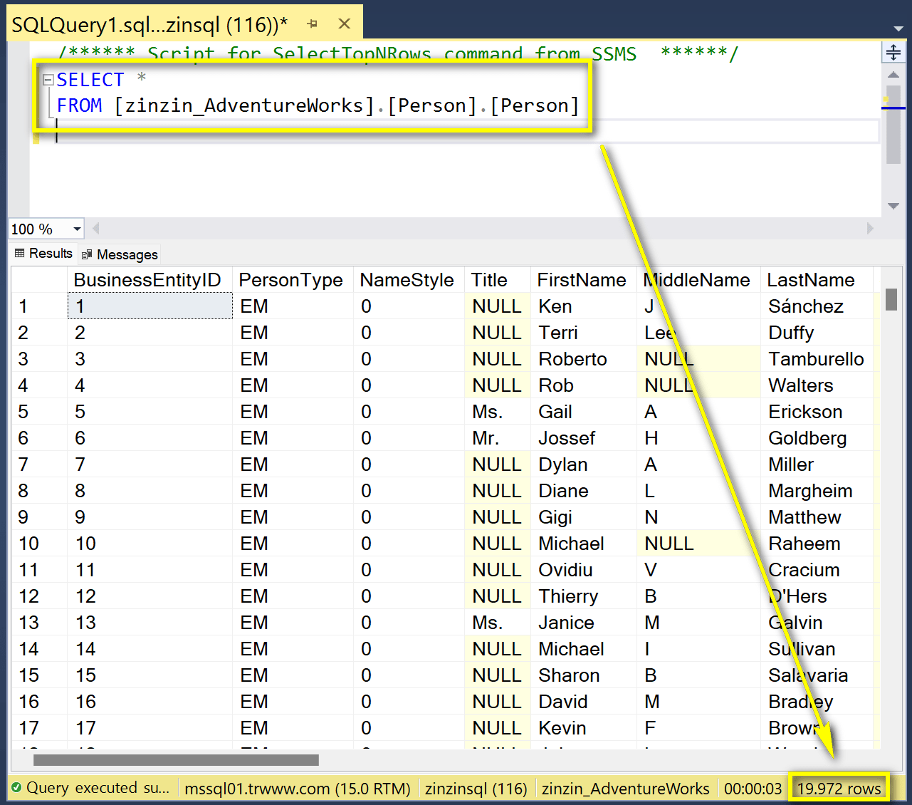912x805 pixels.
Task: Click the Script for SelectTopNRows comment line
Action: 399,53
